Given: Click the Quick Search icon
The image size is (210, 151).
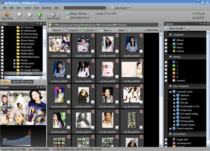Looking at the screenshot, I should click(x=112, y=8).
